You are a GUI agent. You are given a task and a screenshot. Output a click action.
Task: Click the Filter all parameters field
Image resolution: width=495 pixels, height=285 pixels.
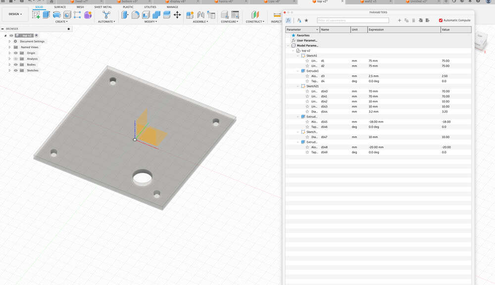pyautogui.click(x=352, y=20)
